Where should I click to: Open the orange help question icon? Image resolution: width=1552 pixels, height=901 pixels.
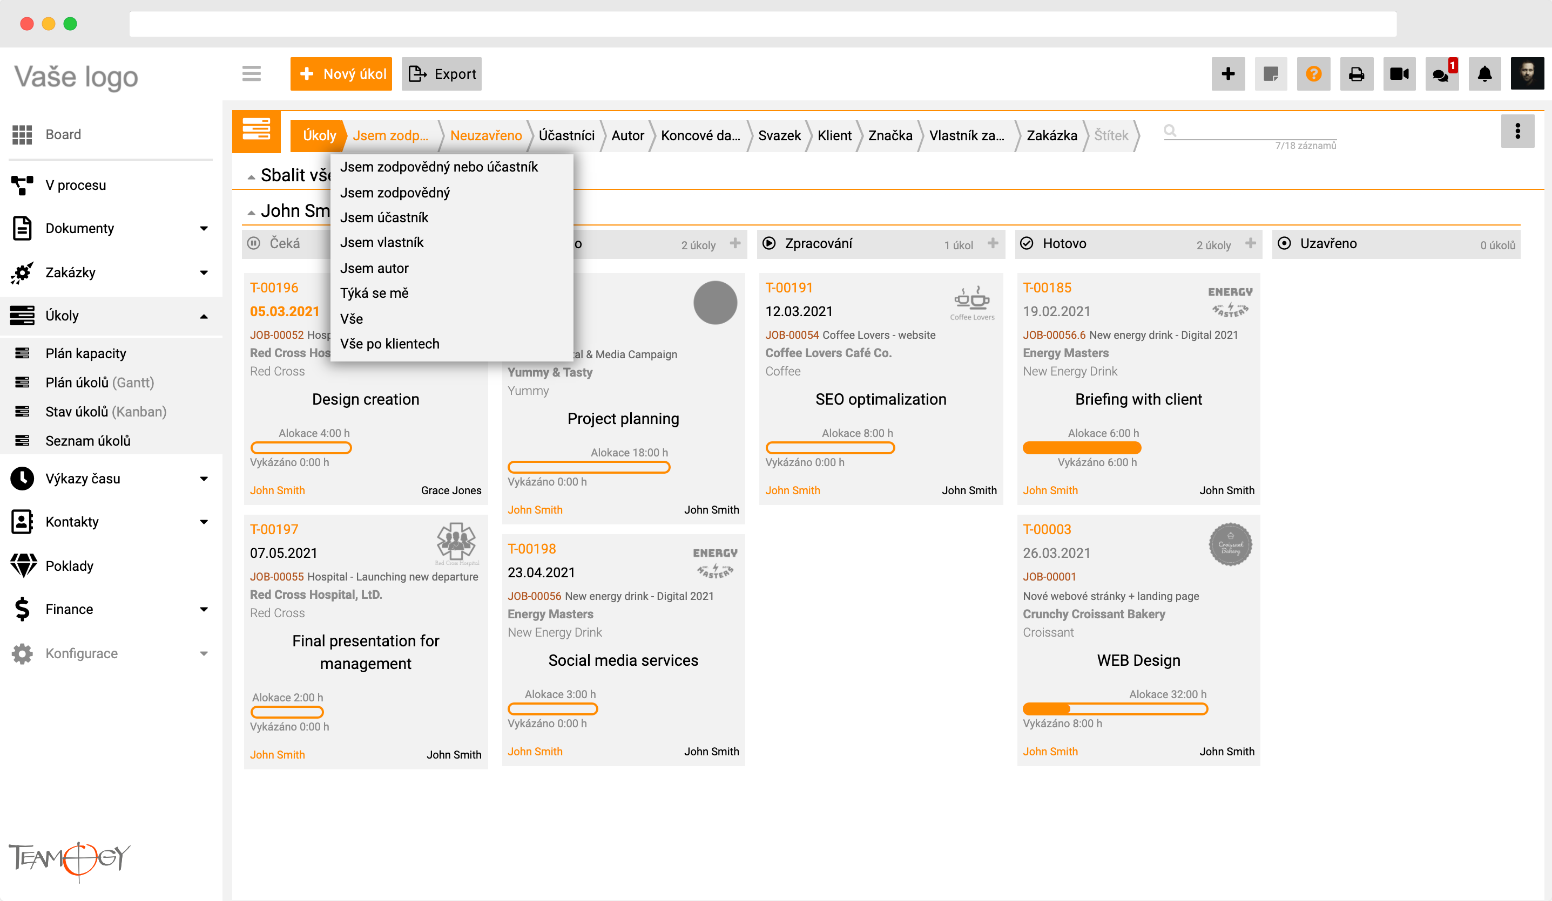point(1313,74)
